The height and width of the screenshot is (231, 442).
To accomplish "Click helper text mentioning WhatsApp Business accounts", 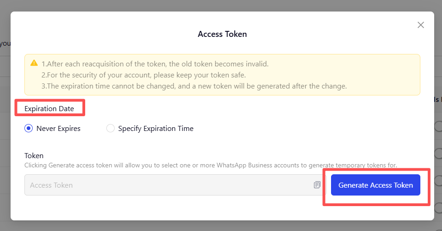I will coord(210,165).
